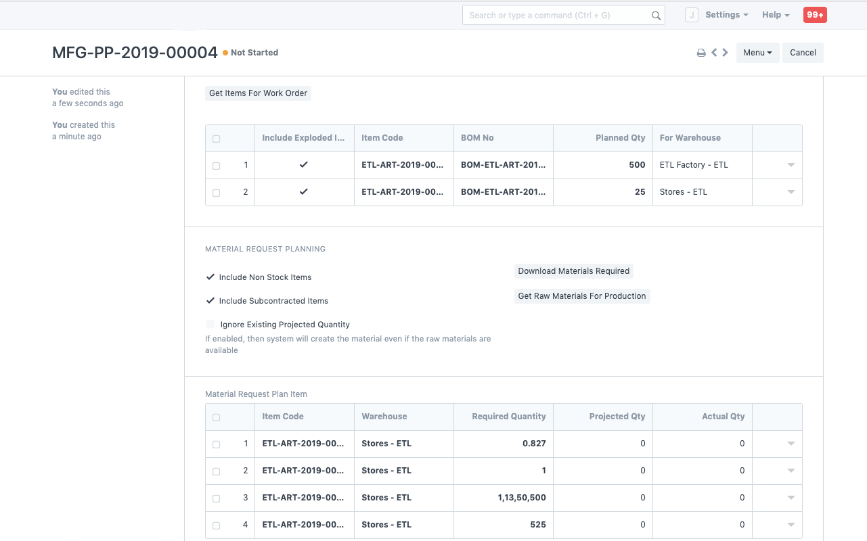The image size is (867, 541).
Task: Select row 1 checkbox in work order items
Action: coord(217,166)
